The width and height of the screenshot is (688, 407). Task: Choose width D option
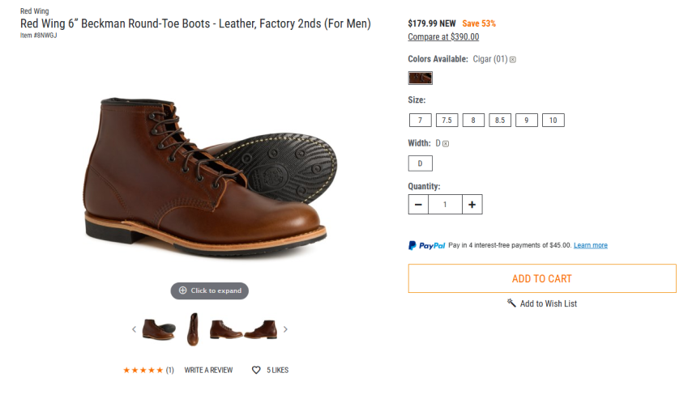pos(420,163)
